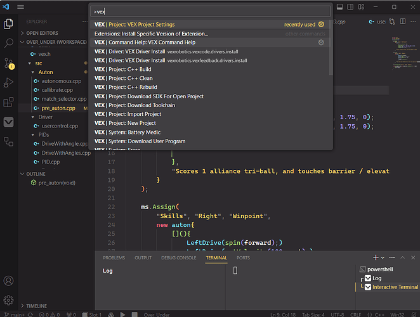The image size is (420, 317).
Task: Maximize the terminal panel size
Action: [403, 257]
